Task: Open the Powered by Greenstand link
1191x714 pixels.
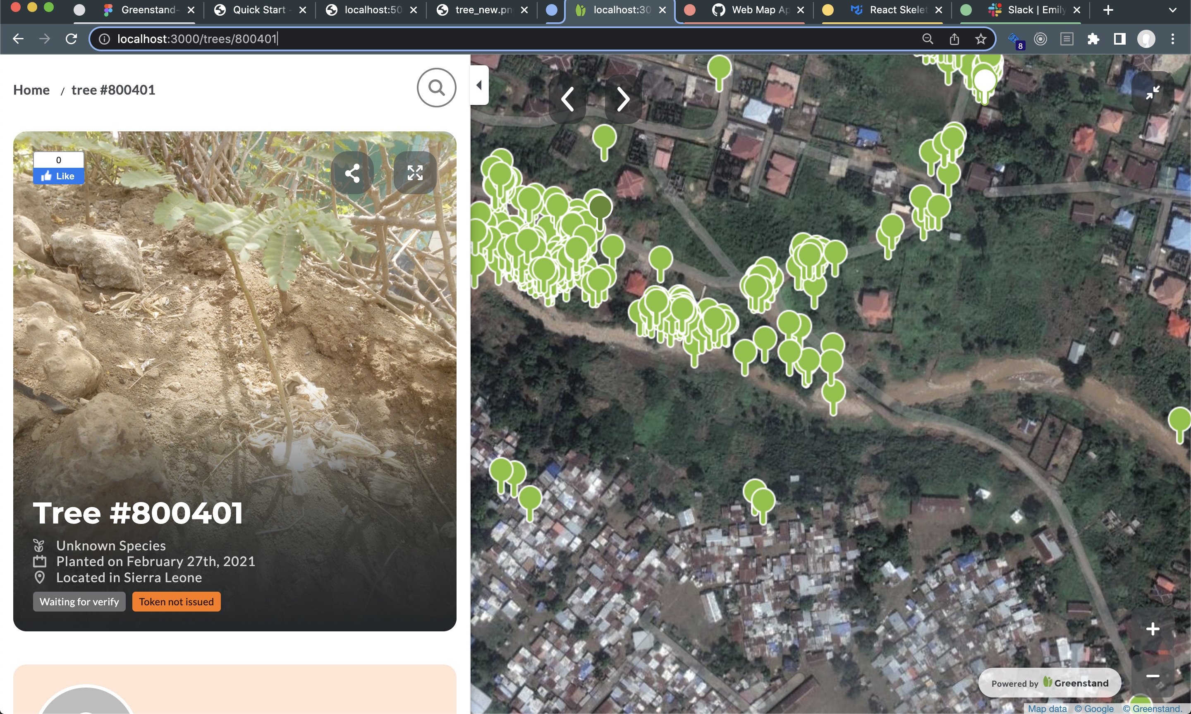Action: (x=1050, y=683)
